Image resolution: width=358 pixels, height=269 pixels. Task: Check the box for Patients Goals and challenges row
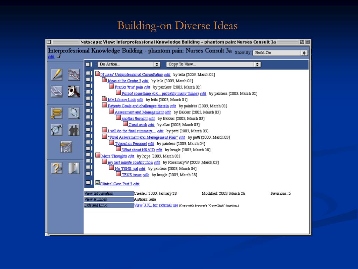[89, 104]
